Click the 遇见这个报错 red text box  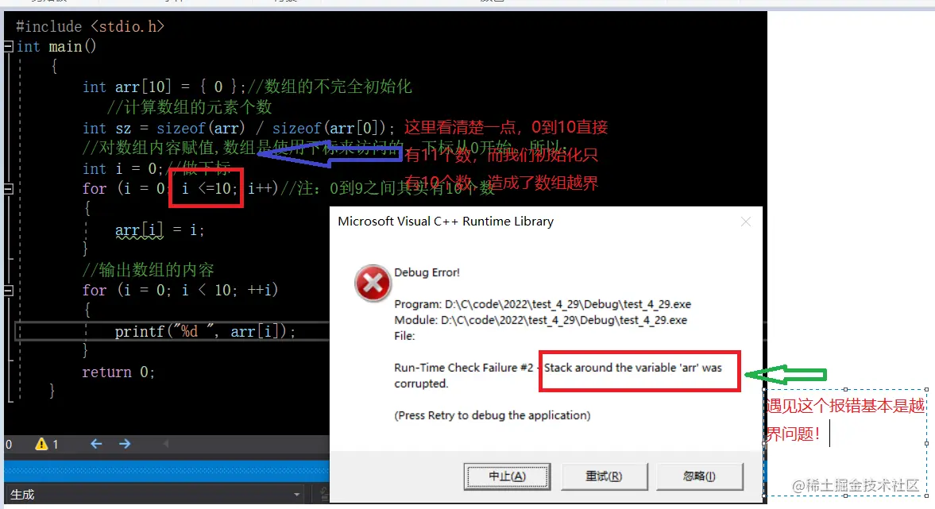845,442
